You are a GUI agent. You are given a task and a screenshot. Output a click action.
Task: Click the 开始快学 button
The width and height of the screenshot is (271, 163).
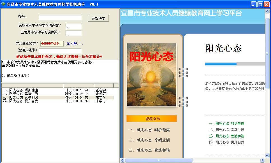tap(98, 18)
